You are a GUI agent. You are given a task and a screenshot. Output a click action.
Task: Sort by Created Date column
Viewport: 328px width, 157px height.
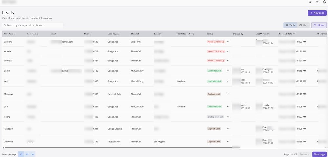click(x=287, y=34)
